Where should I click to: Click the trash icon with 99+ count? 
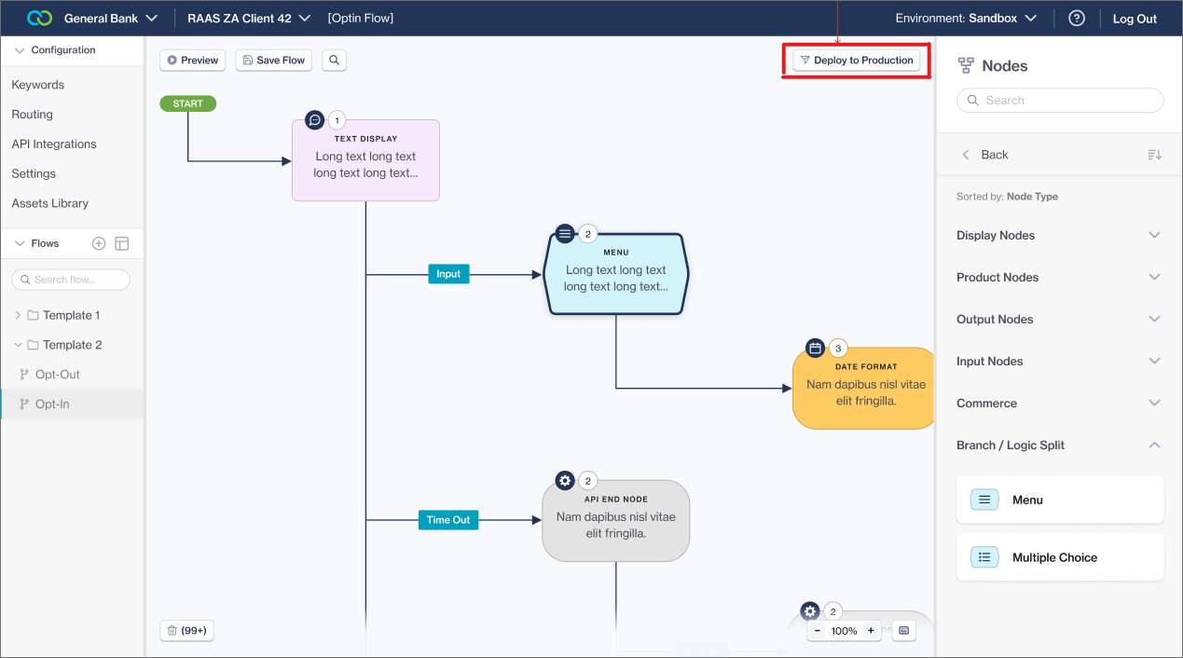186,631
